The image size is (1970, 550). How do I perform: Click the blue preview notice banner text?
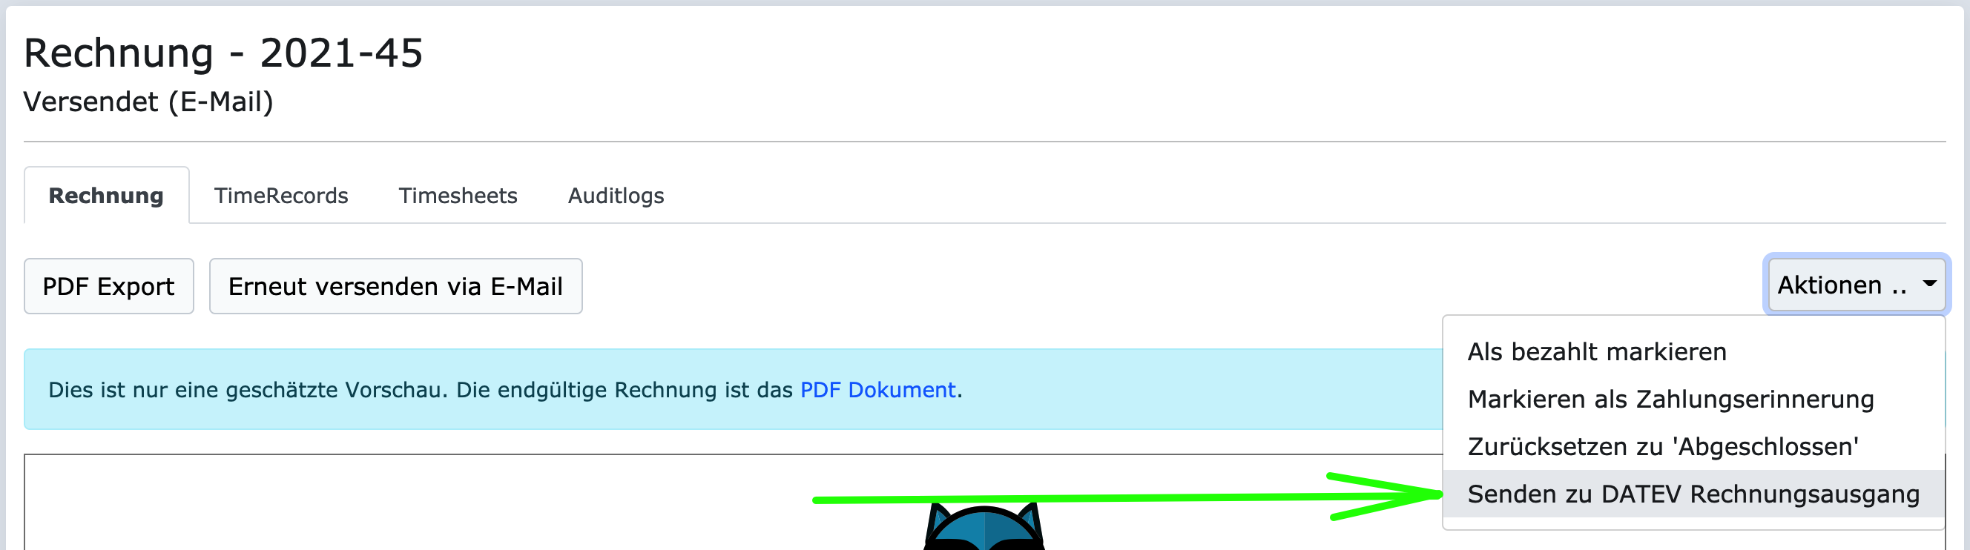[x=504, y=390]
